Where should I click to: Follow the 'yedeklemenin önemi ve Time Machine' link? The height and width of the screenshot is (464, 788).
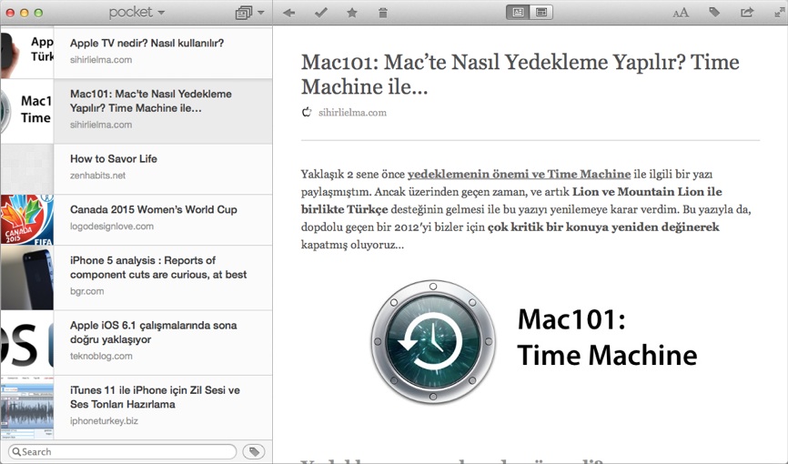pyautogui.click(x=519, y=174)
